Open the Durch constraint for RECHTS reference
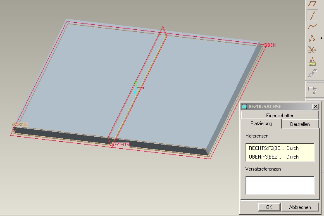324x216 pixels. click(x=293, y=148)
